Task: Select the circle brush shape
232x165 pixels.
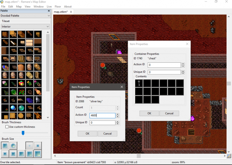Action: [x=13, y=146]
